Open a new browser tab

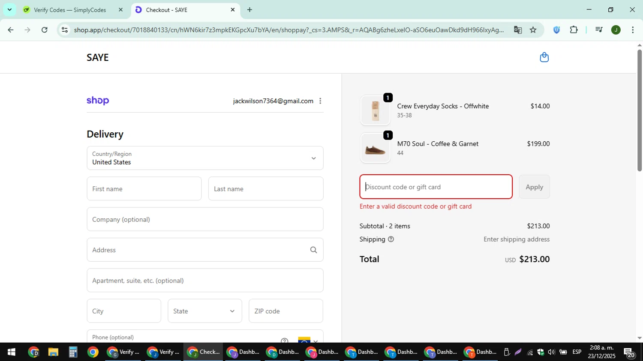pos(249,10)
